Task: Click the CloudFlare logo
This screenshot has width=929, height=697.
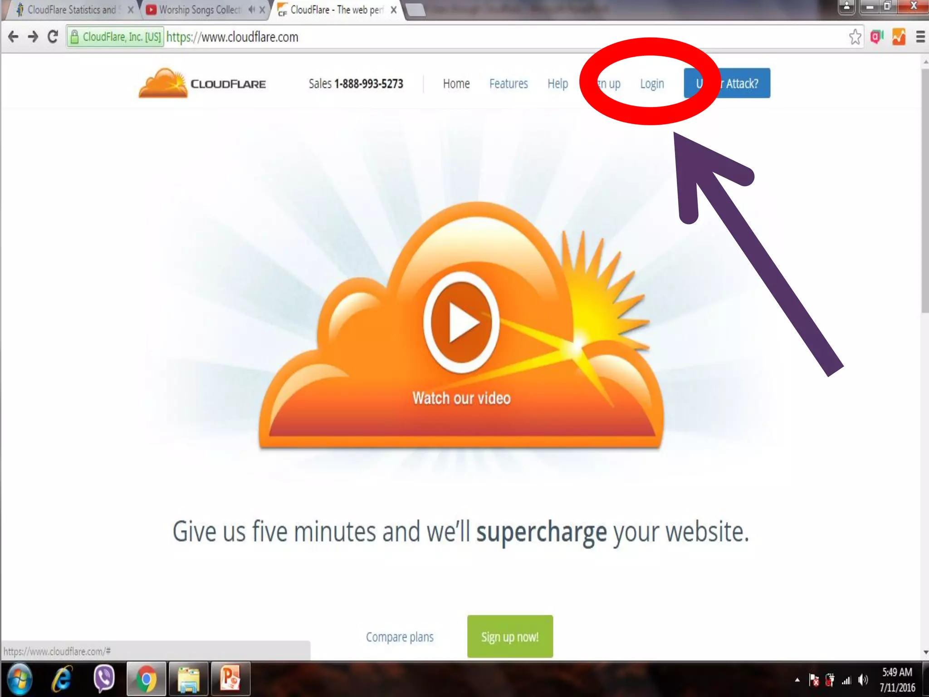Action: pos(203,83)
